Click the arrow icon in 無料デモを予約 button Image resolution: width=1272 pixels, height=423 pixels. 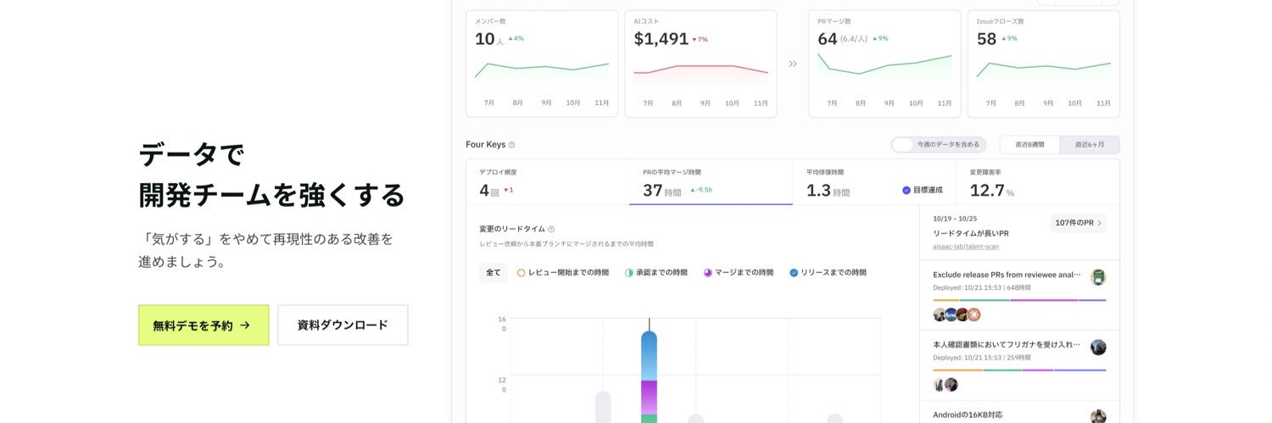tap(245, 325)
